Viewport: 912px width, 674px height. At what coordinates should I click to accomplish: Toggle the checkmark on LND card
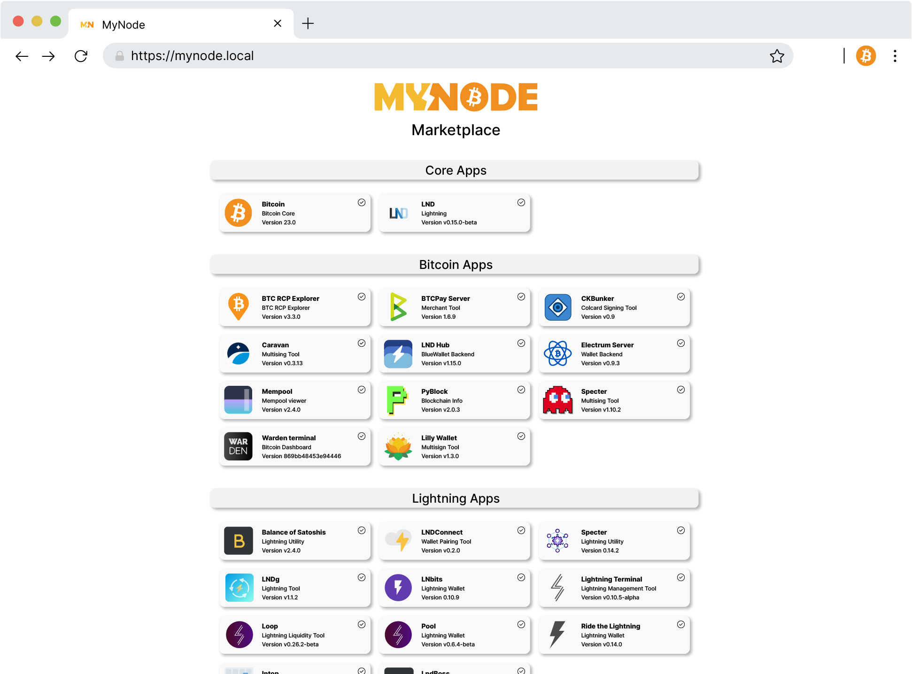[x=521, y=202]
